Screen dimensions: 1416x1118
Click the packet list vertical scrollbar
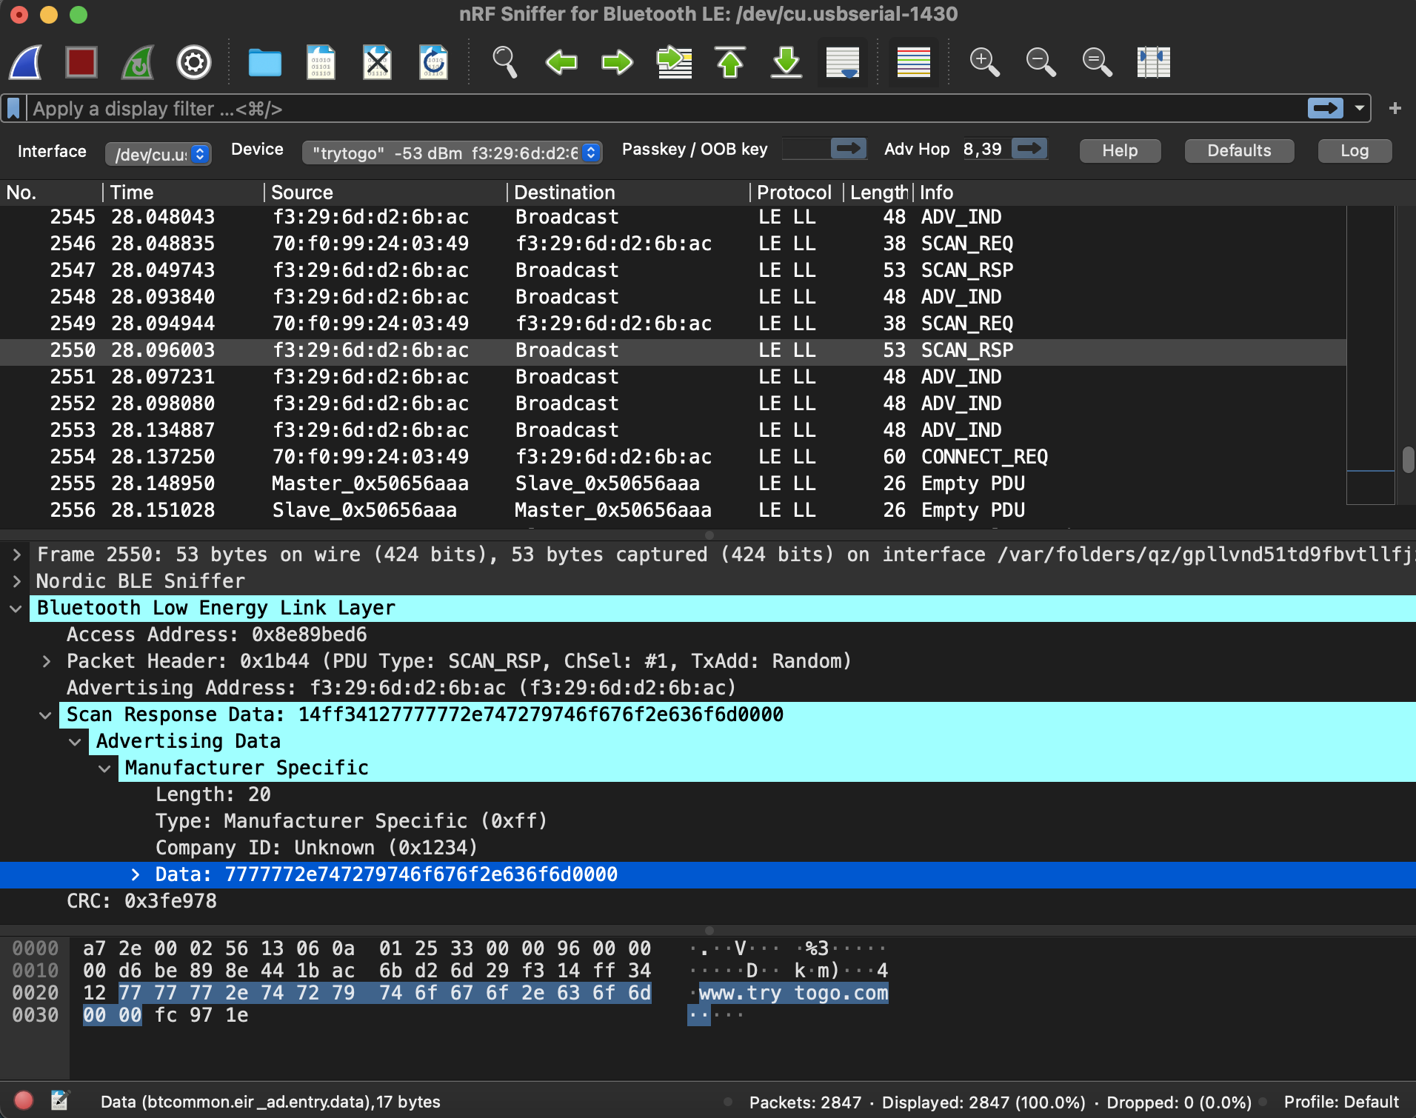pos(1408,459)
